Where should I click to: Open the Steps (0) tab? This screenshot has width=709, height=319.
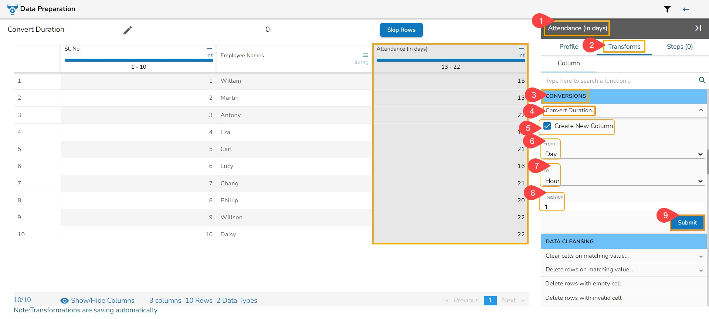(679, 47)
